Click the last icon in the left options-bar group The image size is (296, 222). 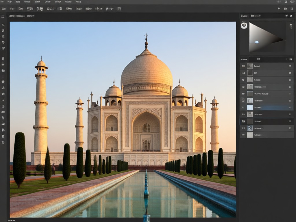[x=119, y=9]
